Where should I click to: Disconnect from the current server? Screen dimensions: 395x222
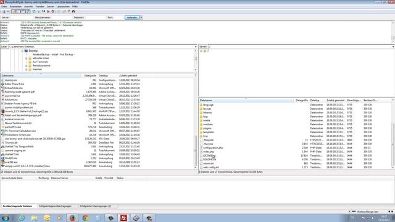[48, 11]
